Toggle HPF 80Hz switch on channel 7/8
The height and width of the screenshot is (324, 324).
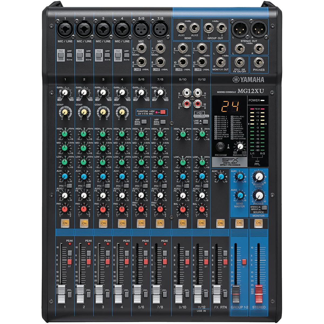click(163, 122)
